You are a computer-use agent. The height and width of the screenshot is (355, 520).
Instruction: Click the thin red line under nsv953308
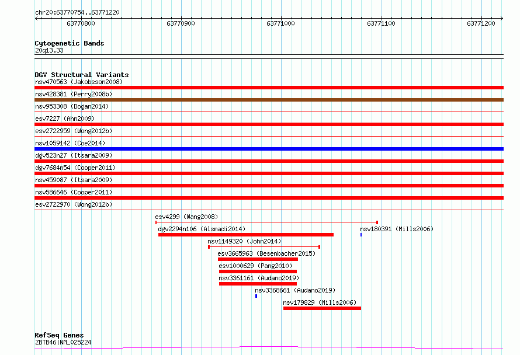(x=269, y=112)
